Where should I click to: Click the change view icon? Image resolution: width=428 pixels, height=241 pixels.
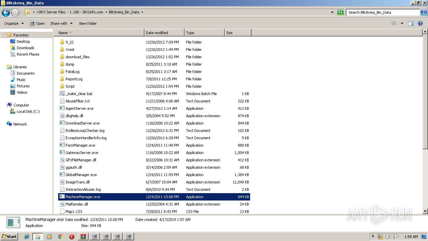click(394, 23)
